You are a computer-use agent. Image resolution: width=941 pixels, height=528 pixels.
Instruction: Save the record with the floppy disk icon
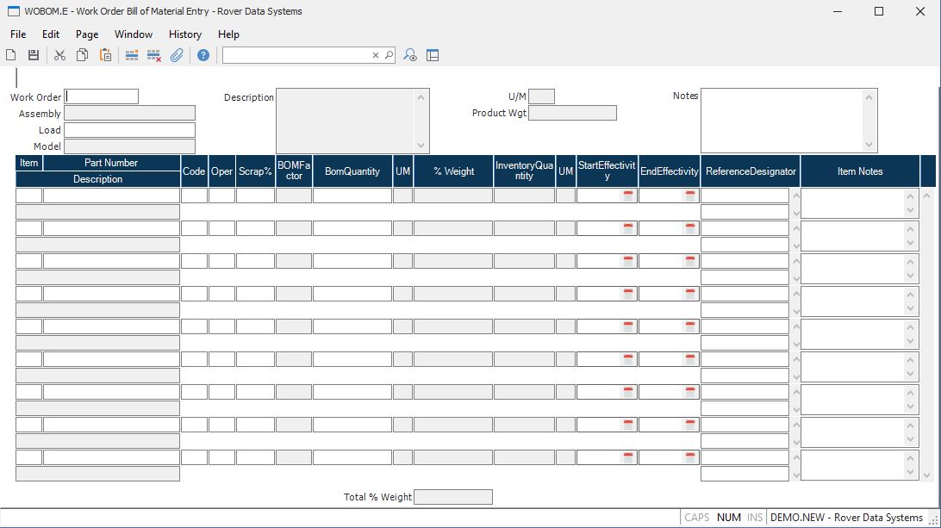34,55
